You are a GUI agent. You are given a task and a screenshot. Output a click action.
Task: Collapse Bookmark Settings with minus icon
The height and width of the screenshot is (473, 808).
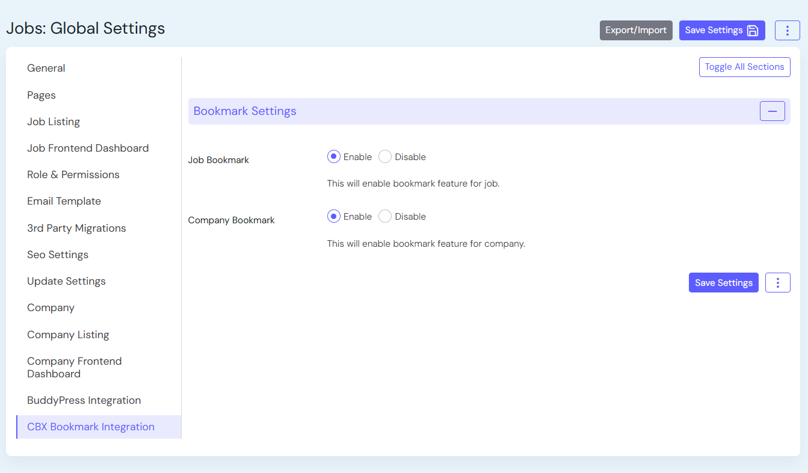point(772,111)
